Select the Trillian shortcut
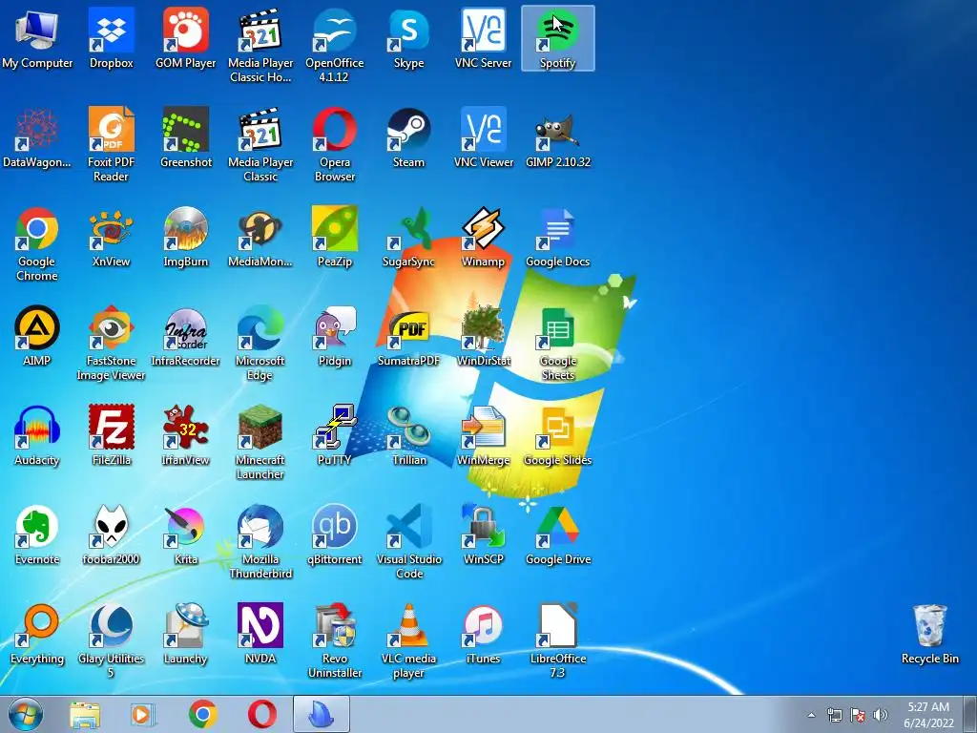 point(408,435)
